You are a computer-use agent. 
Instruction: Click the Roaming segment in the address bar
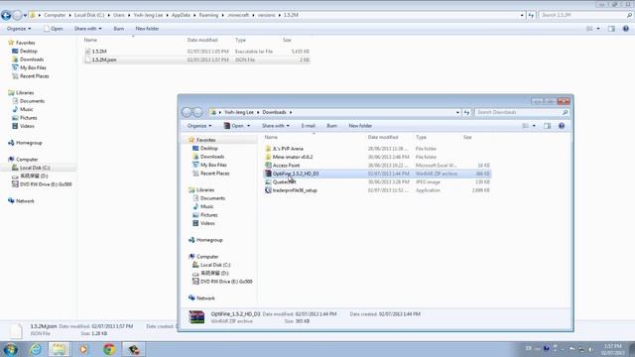point(208,15)
